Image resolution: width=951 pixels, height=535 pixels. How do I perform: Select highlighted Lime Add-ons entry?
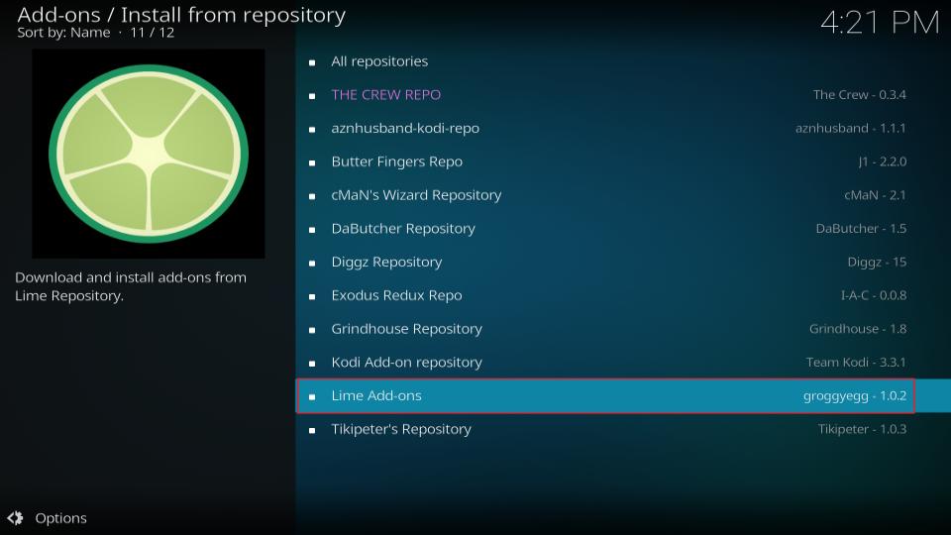(x=623, y=395)
